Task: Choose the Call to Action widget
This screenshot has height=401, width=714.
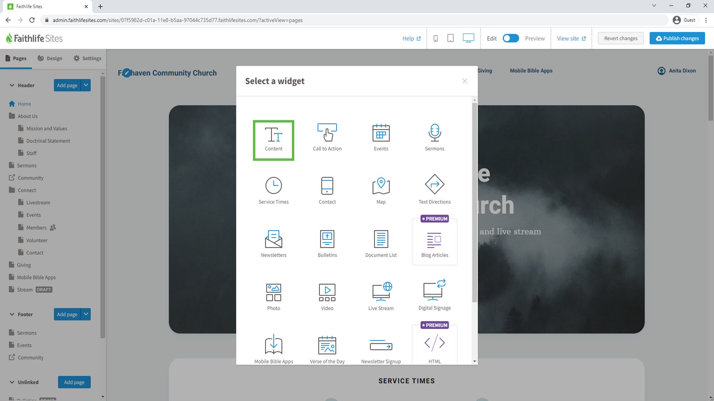Action: [x=327, y=138]
